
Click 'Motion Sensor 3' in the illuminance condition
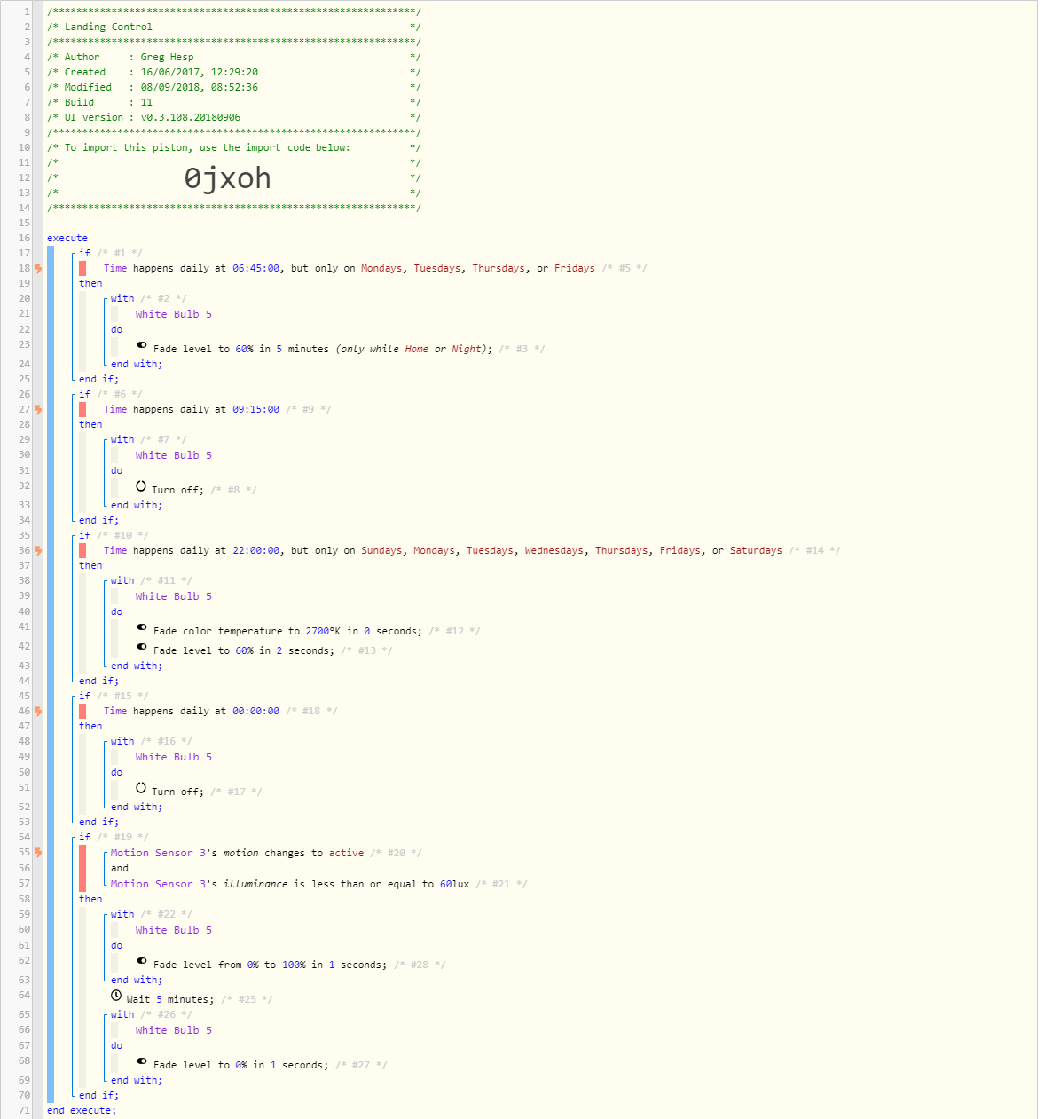click(x=158, y=884)
